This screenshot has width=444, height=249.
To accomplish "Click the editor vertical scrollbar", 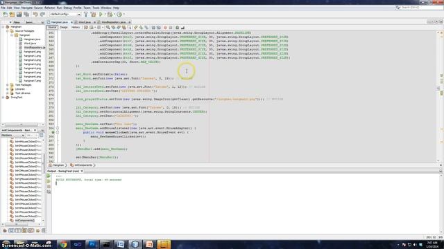I will point(438,97).
